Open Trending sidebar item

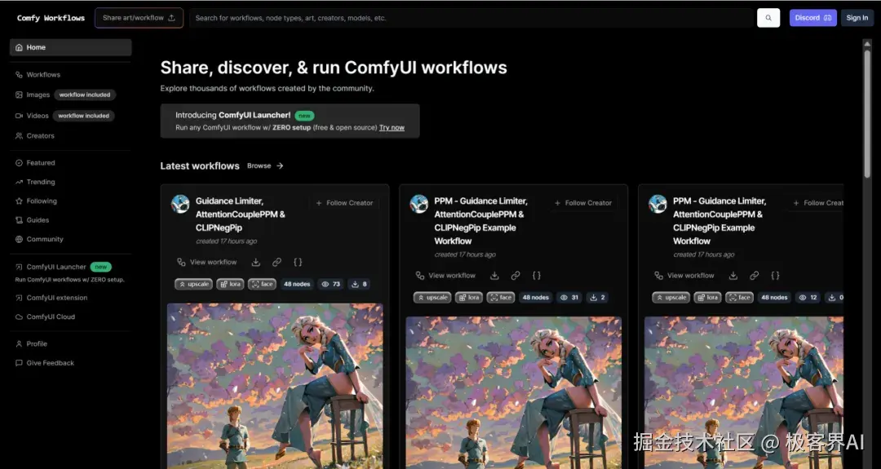point(35,182)
